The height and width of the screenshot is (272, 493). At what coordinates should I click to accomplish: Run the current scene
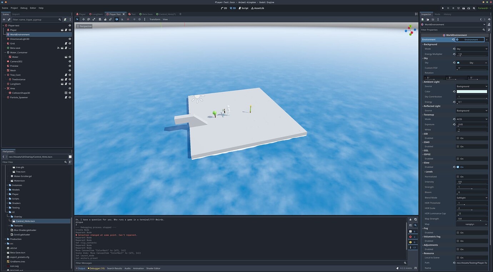pos(464,8)
